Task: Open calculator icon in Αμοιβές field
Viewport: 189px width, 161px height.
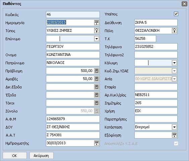Action: click(97, 79)
